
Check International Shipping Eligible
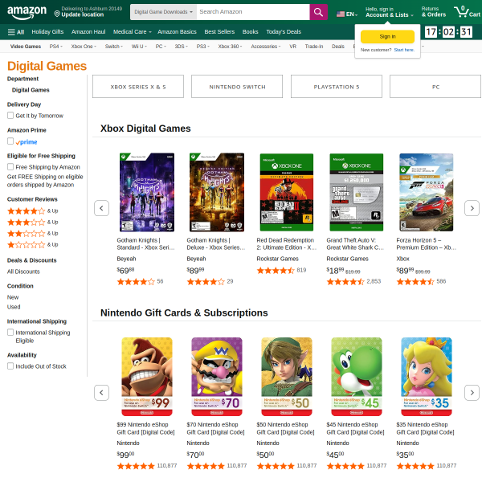click(10, 333)
